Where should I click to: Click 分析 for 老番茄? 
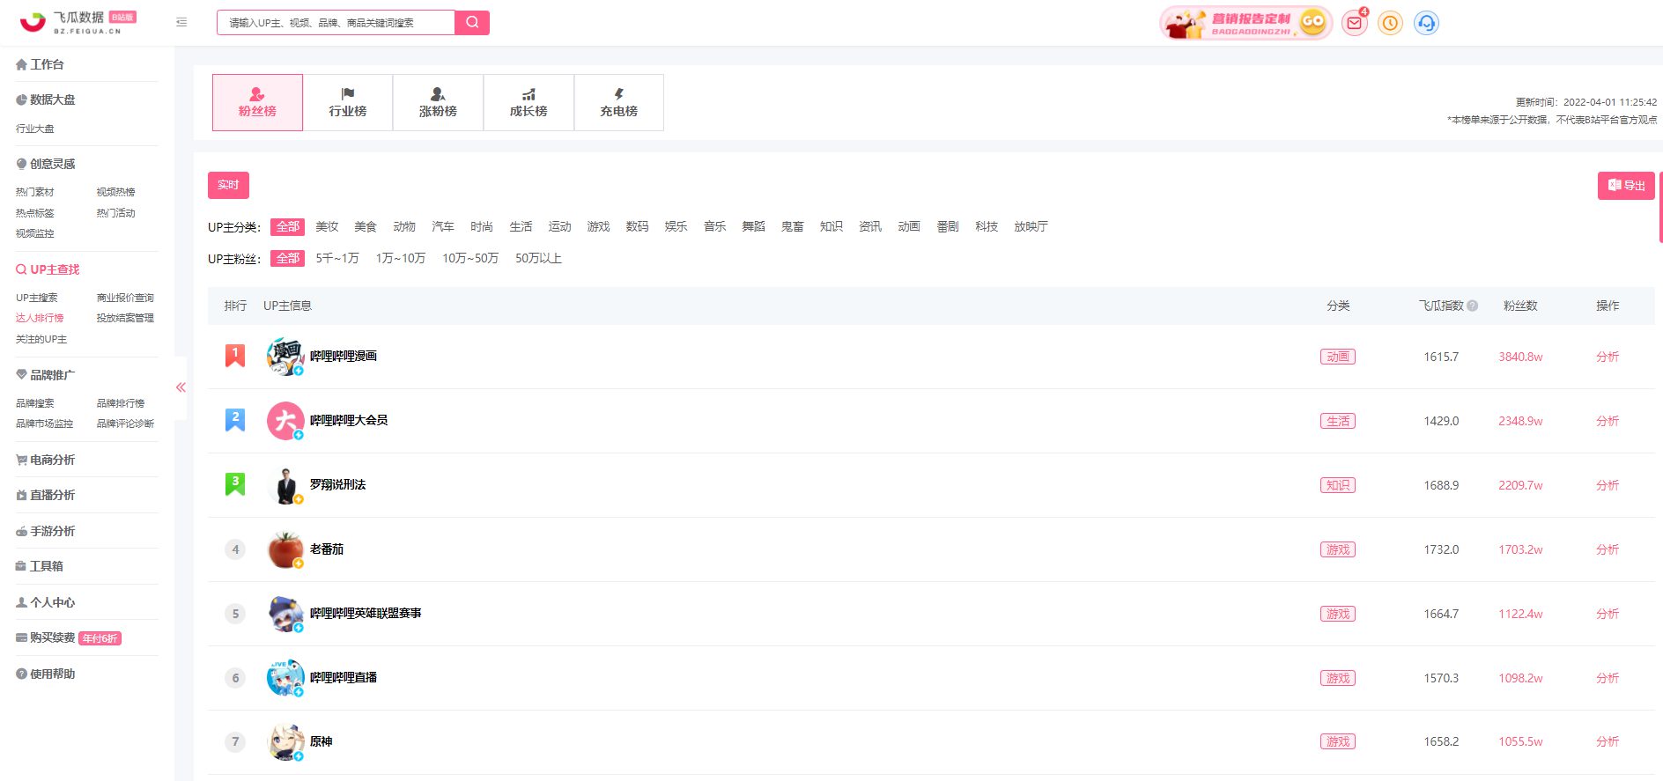tap(1608, 549)
